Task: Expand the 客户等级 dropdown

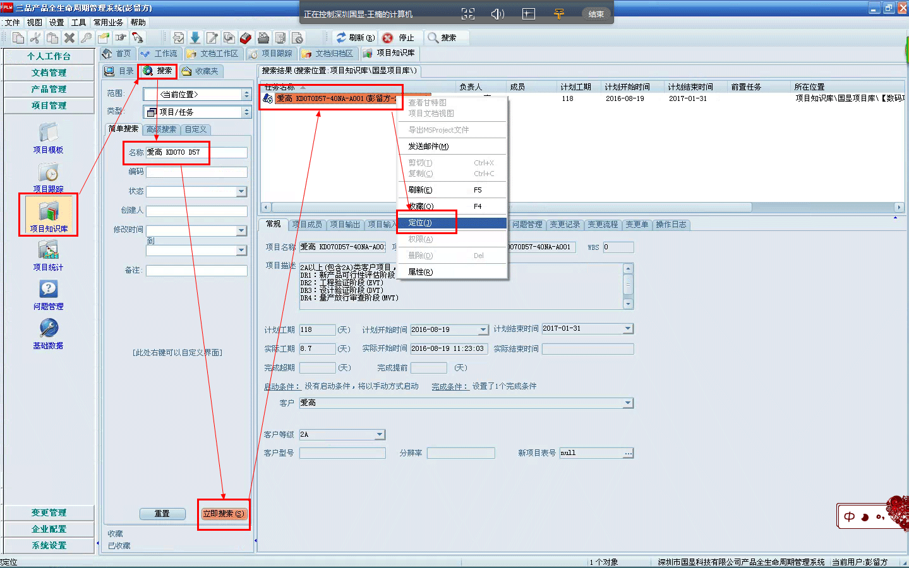Action: (x=380, y=435)
